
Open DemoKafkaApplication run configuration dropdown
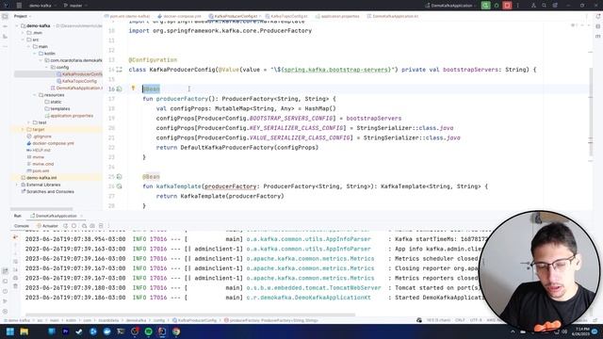pos(450,6)
